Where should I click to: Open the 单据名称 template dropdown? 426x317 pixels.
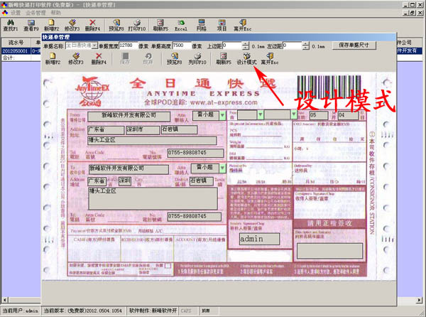(x=94, y=45)
